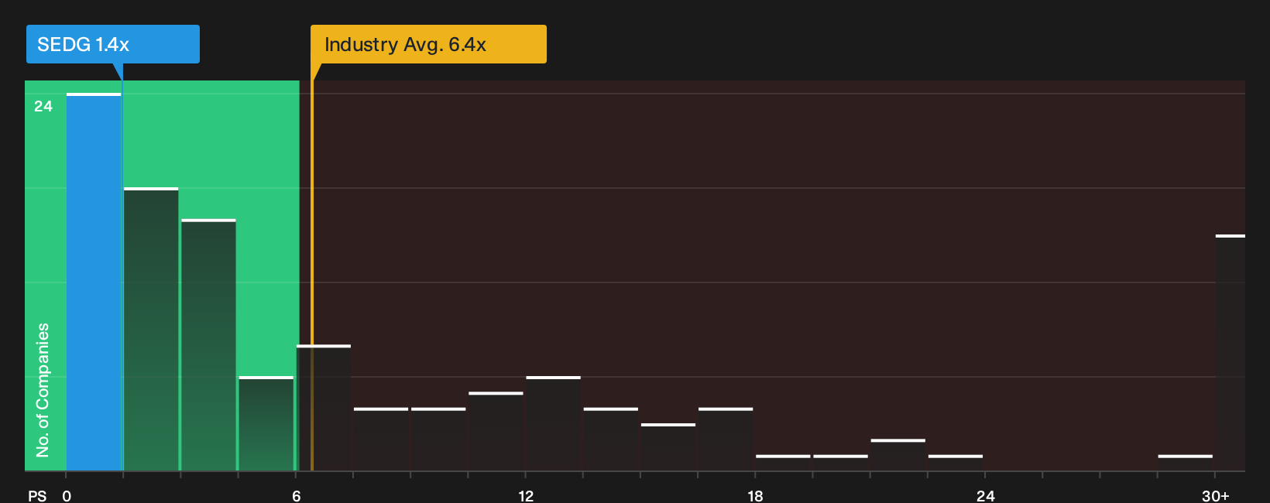
Task: Click the "12" x-axis tick label
Action: point(526,496)
